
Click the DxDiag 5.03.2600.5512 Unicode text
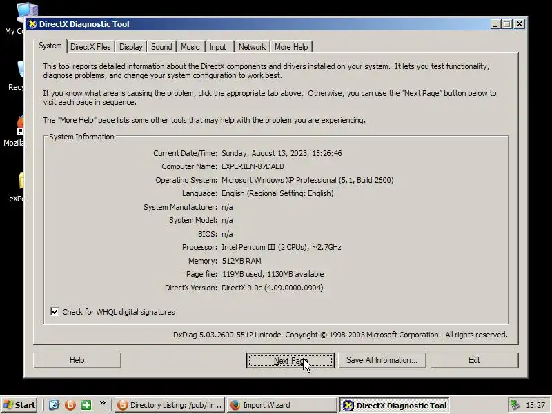pyautogui.click(x=227, y=335)
